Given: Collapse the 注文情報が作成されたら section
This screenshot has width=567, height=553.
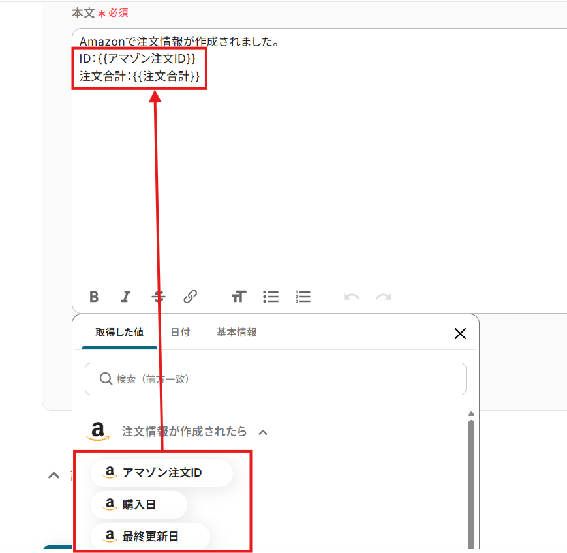Looking at the screenshot, I should 263,432.
